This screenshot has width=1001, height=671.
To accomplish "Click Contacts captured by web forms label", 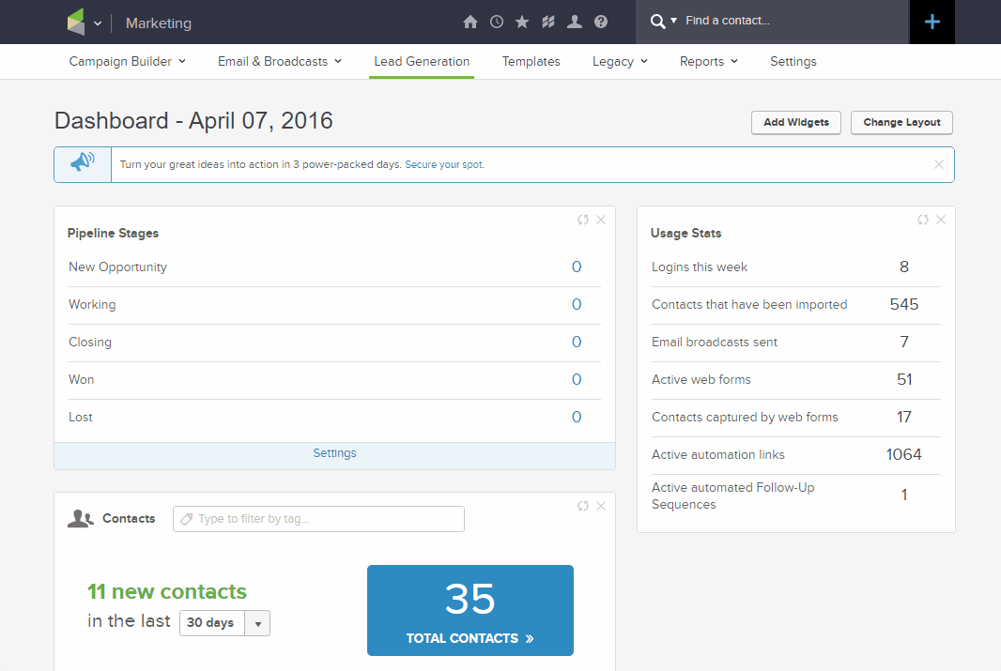I will 745,417.
